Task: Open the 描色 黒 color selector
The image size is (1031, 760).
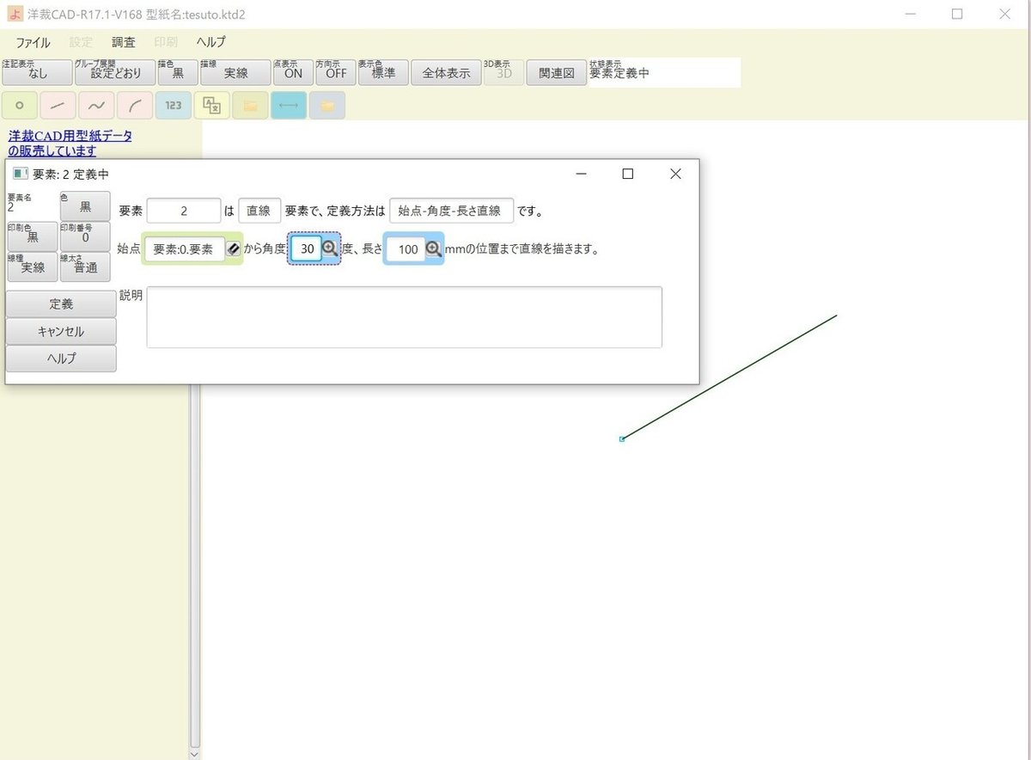Action: tap(177, 73)
